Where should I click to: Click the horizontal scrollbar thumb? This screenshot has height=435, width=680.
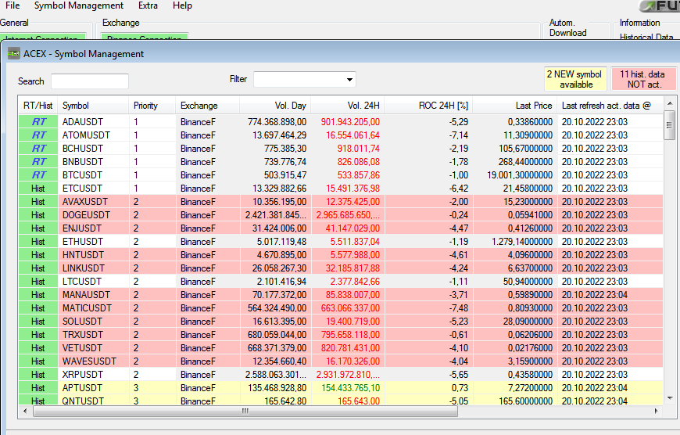245,411
